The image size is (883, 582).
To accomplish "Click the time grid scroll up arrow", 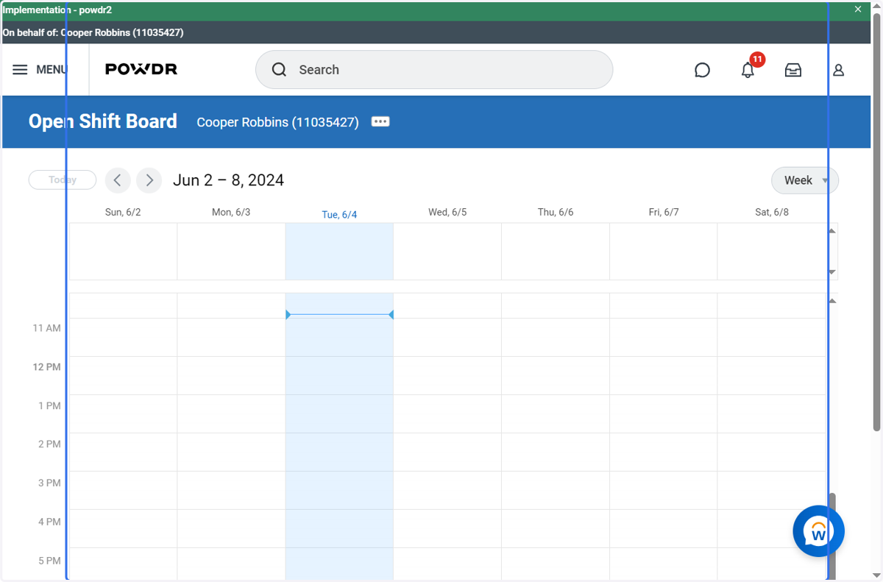I will (x=832, y=301).
